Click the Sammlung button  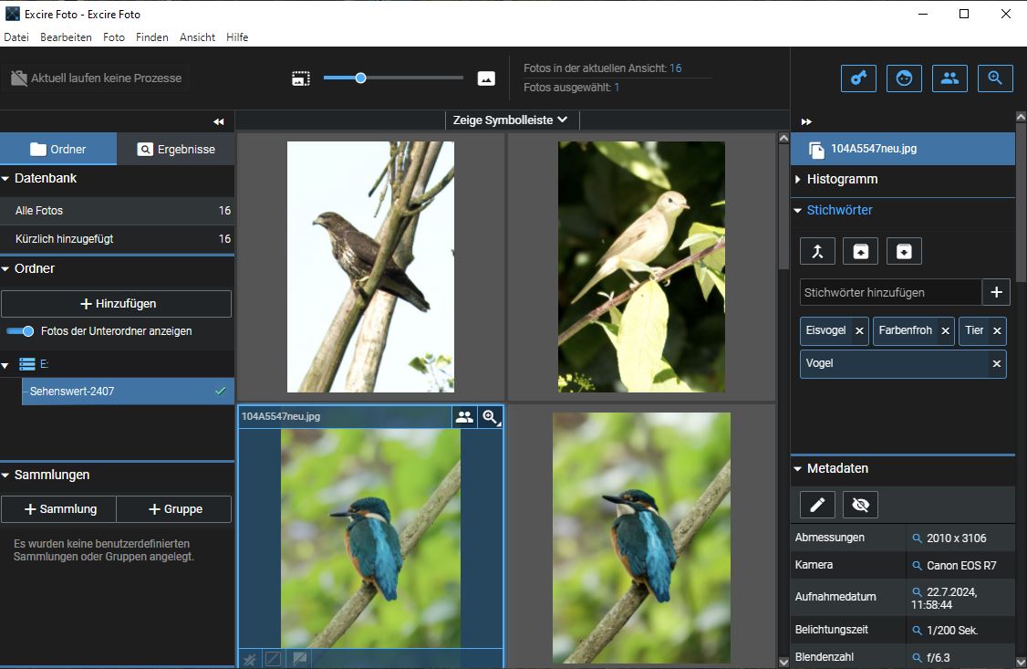[x=59, y=509]
